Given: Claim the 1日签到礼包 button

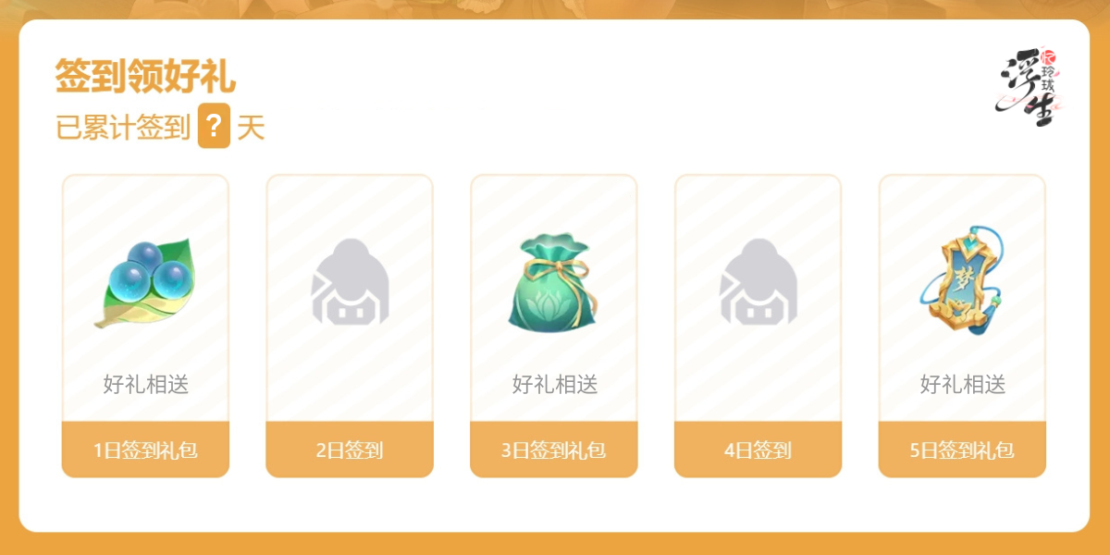Looking at the screenshot, I should 145,450.
